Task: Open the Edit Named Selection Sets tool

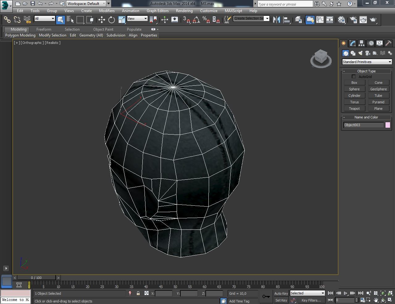Action: point(227,20)
